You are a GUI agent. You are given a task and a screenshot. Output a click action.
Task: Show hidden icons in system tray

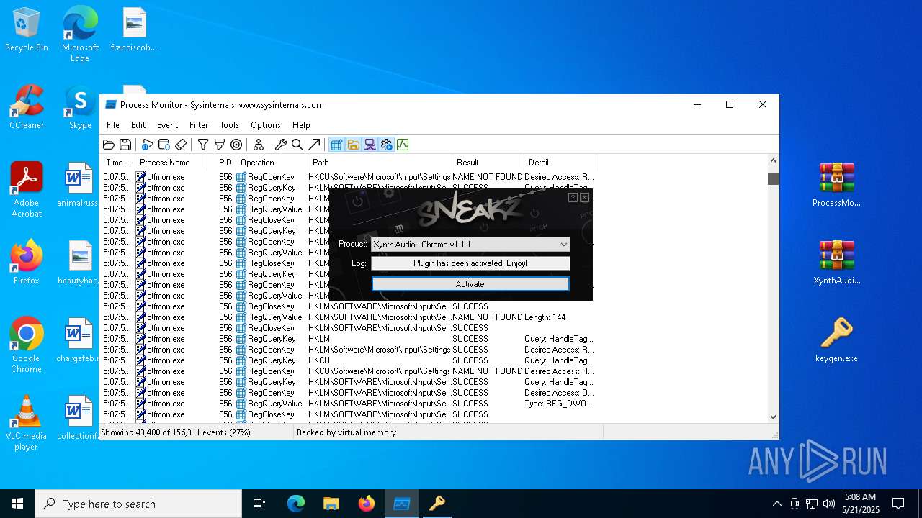click(x=776, y=504)
